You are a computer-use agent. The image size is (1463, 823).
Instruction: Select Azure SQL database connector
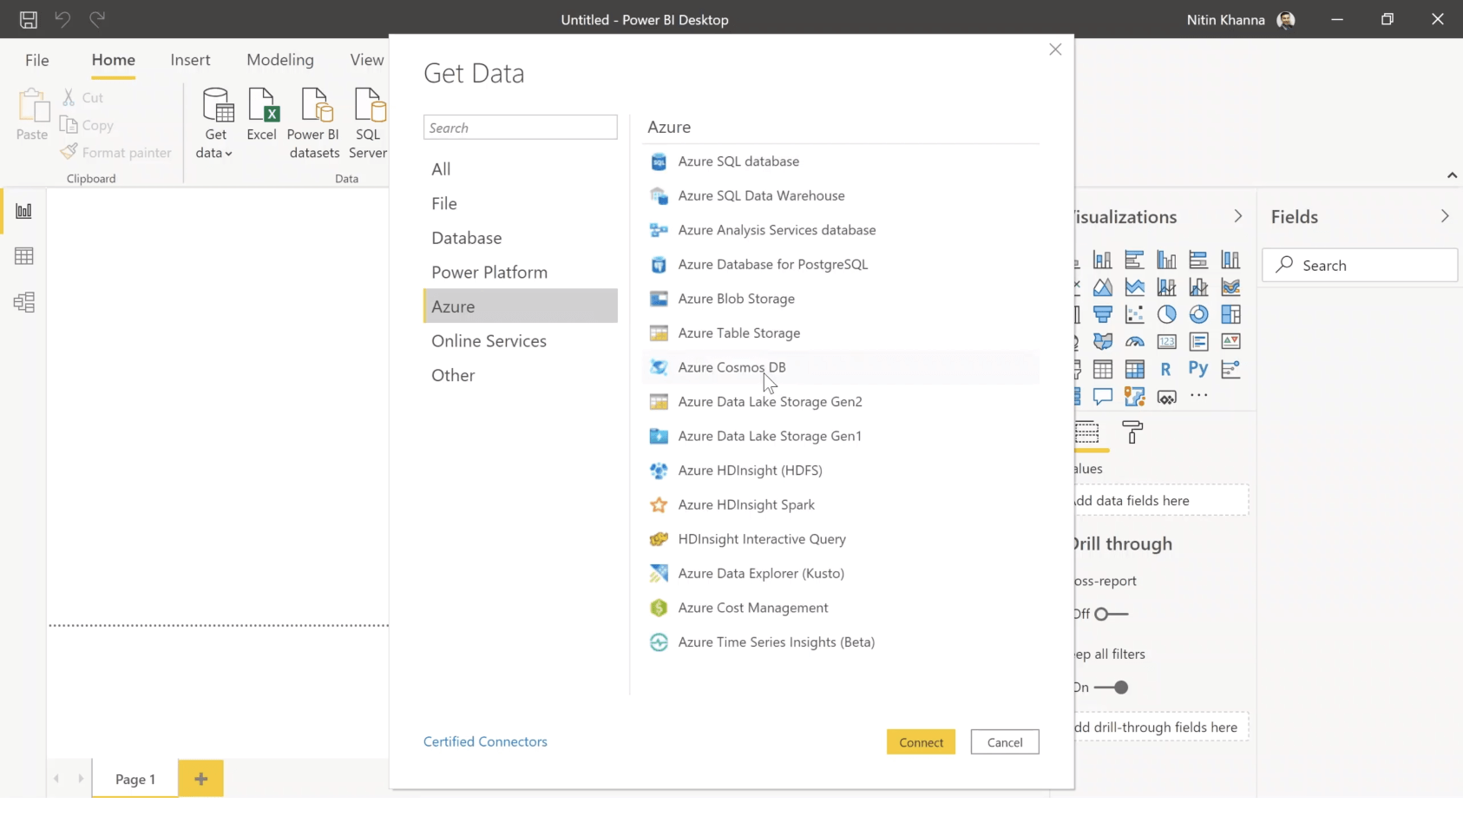pyautogui.click(x=841, y=161)
